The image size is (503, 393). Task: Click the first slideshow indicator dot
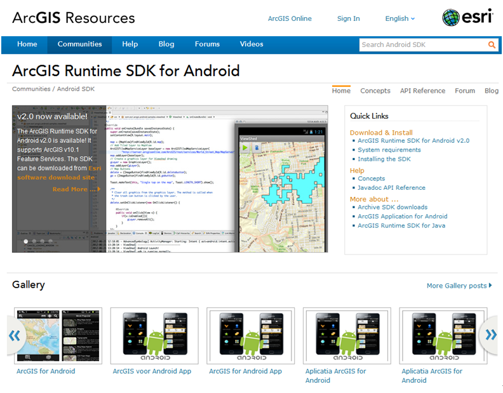pyautogui.click(x=26, y=241)
